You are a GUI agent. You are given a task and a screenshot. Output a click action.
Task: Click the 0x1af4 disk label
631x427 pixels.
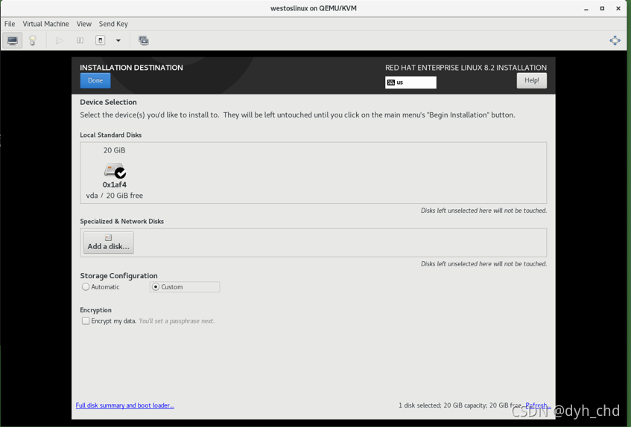[x=114, y=184]
